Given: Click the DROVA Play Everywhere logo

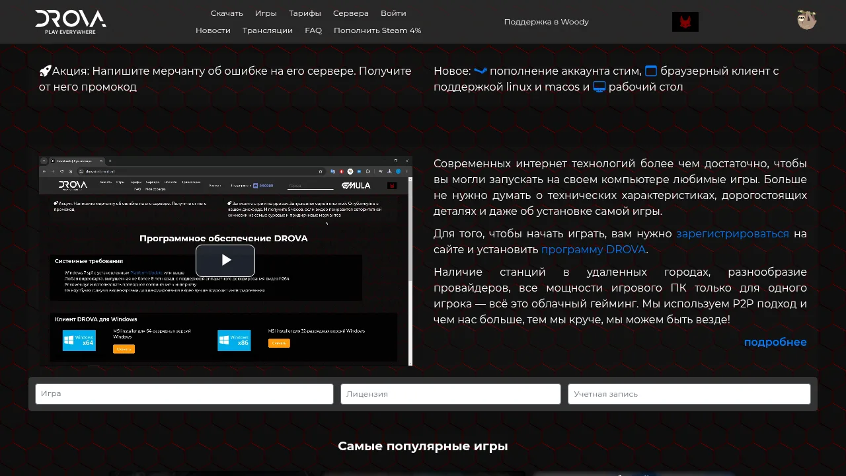Looking at the screenshot, I should point(71,22).
